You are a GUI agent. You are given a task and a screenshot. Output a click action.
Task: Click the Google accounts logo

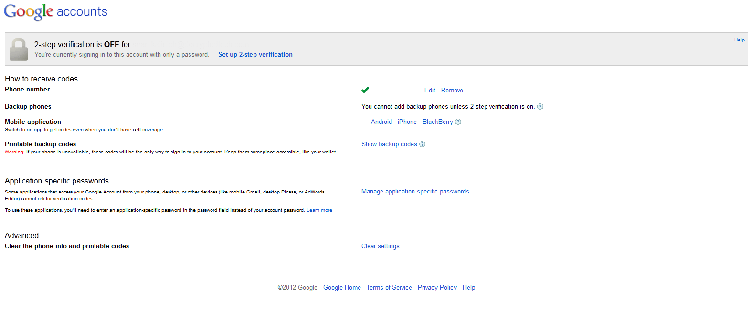pyautogui.click(x=55, y=12)
